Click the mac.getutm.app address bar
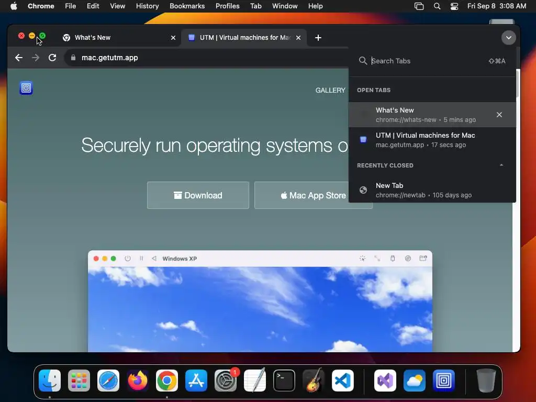 tap(205, 58)
